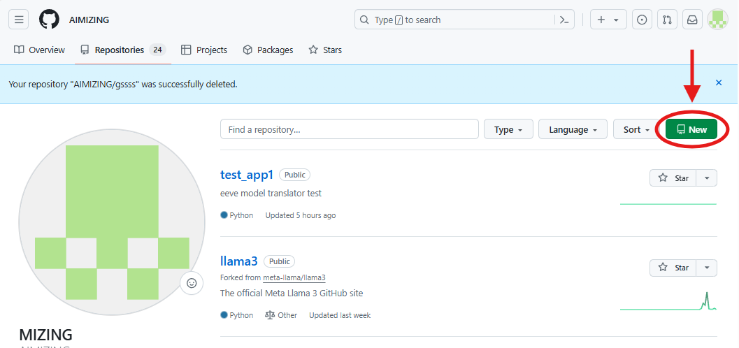
Task: Click the Public badge next to test_app1
Action: (x=294, y=175)
